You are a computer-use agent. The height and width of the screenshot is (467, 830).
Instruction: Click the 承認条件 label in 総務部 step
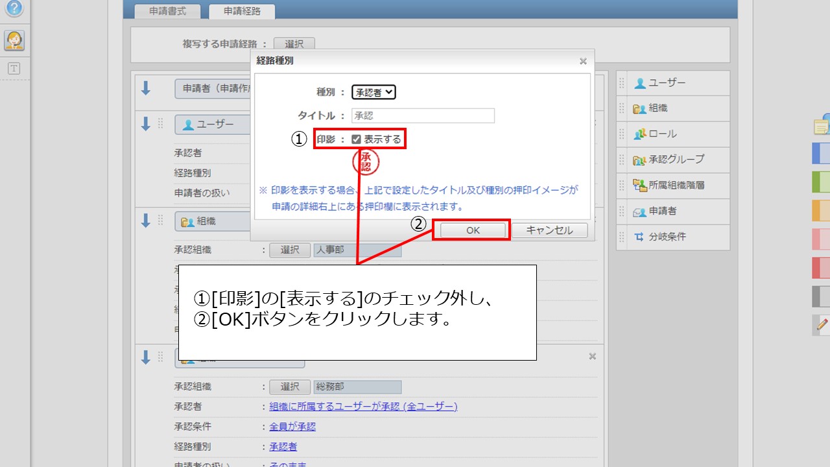pos(193,427)
